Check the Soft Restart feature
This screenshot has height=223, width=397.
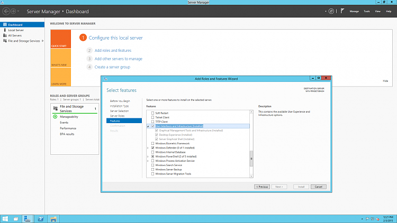pyautogui.click(x=152, y=113)
